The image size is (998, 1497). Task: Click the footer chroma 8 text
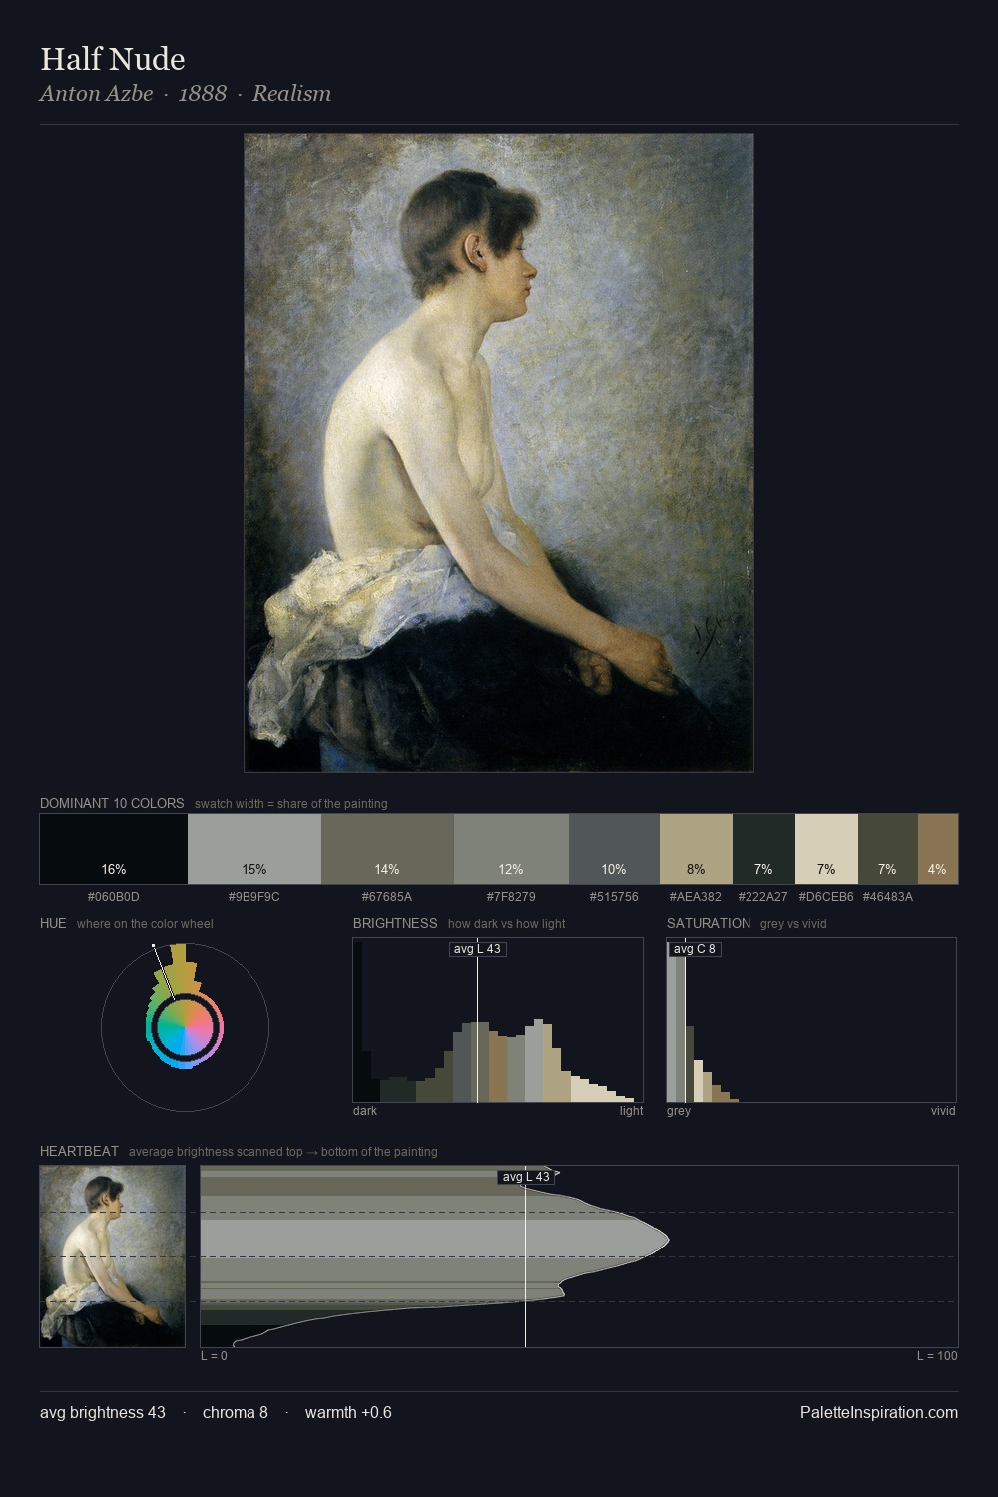(x=236, y=1413)
